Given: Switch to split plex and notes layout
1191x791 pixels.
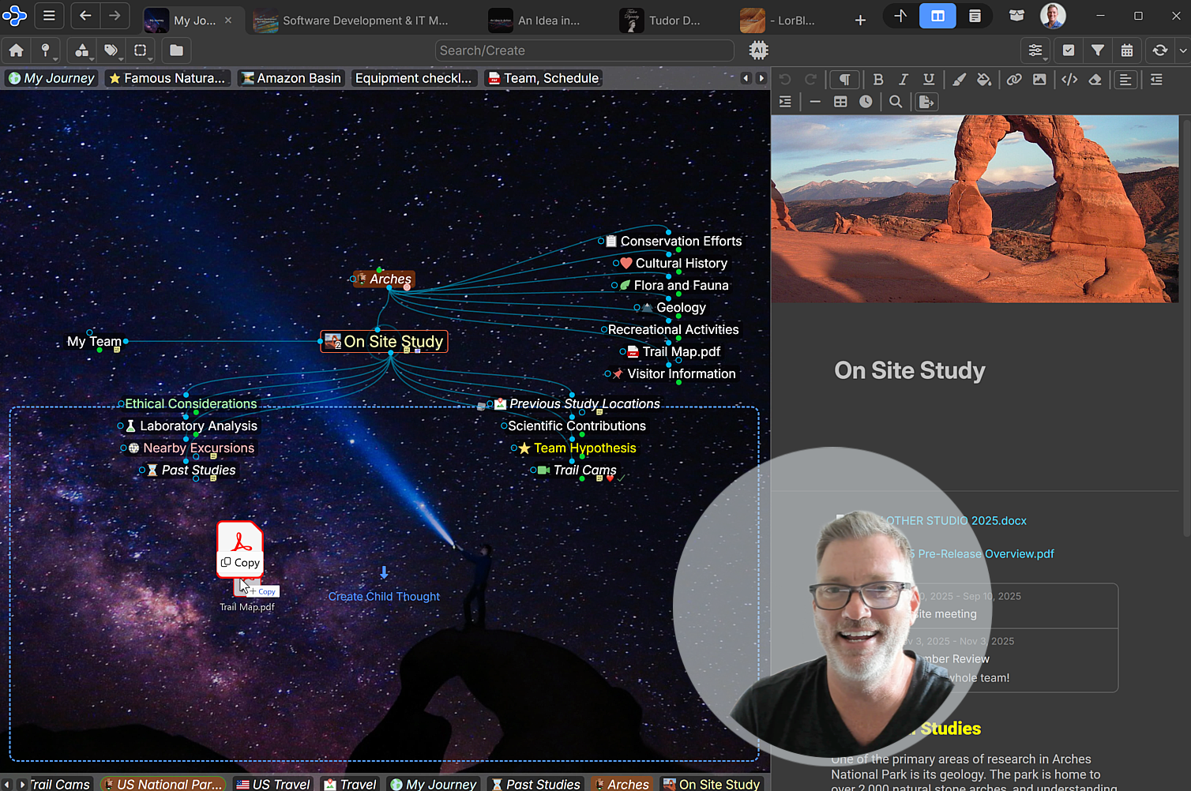Looking at the screenshot, I should [x=937, y=16].
